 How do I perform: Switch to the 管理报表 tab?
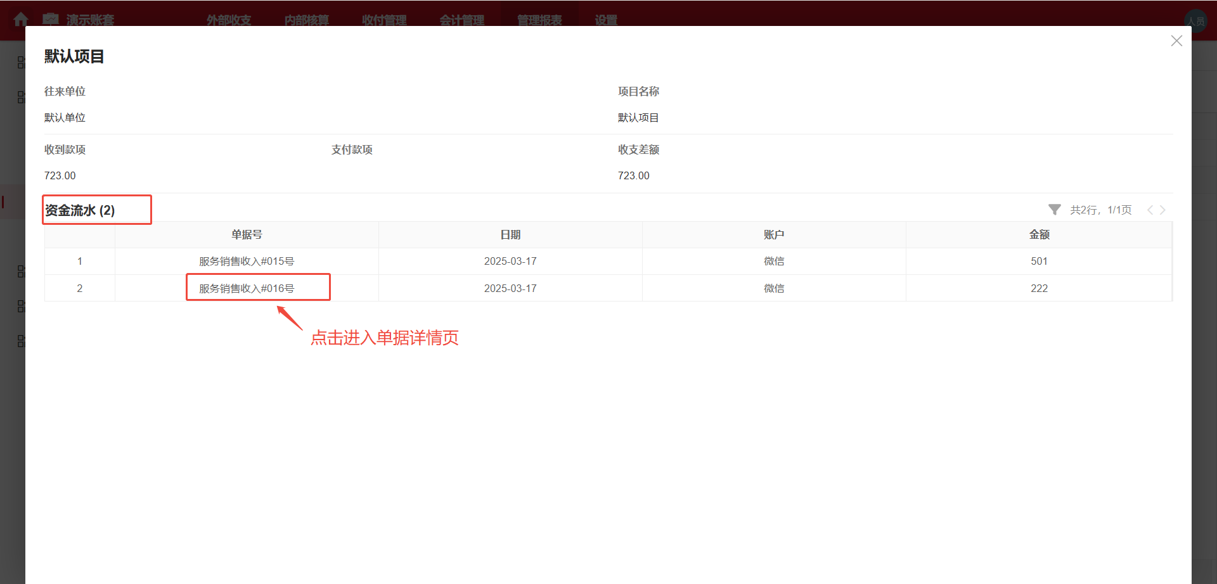pyautogui.click(x=539, y=20)
